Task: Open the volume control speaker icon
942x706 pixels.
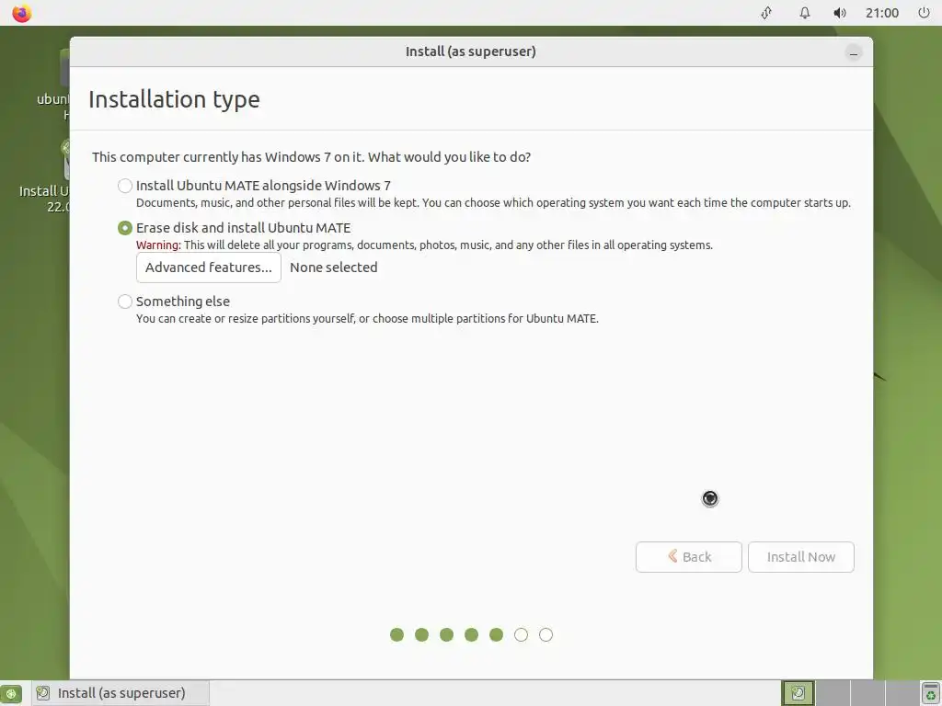Action: coord(839,13)
